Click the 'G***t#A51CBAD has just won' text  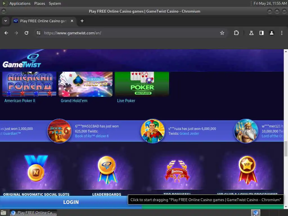click(97, 126)
